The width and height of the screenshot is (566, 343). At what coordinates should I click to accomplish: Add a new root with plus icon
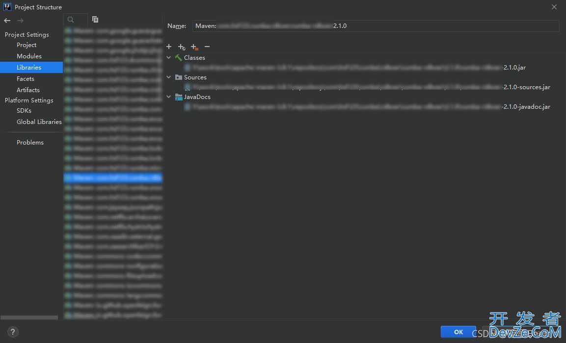168,47
